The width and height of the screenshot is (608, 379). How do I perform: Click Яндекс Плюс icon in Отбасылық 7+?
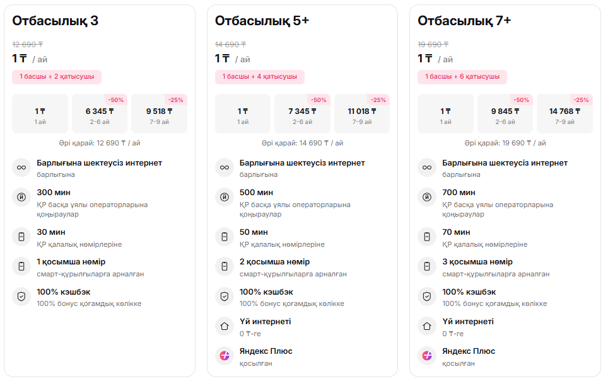tap(427, 356)
